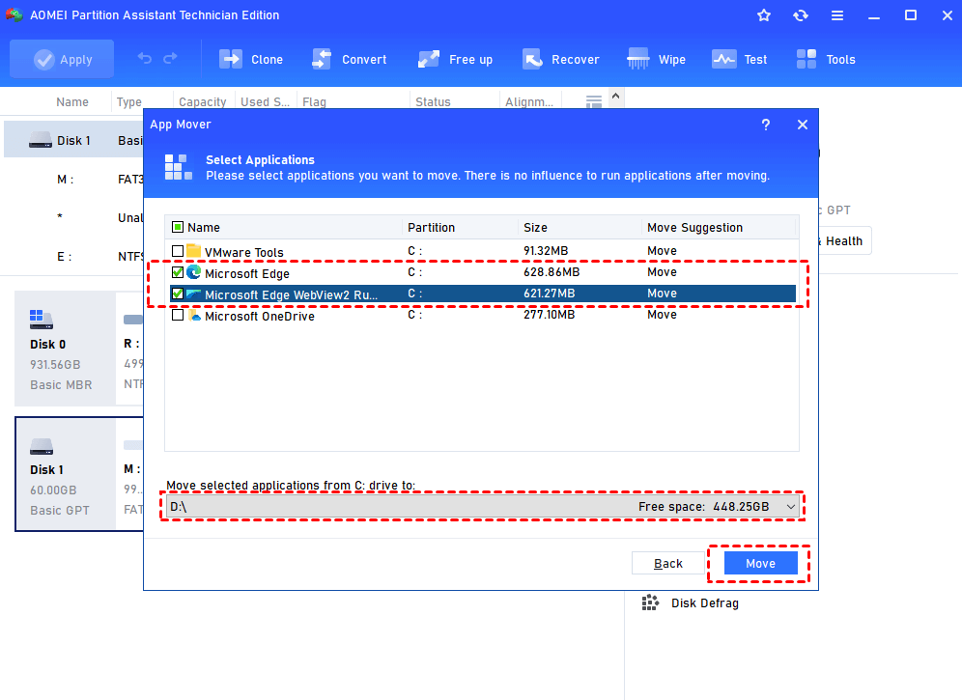The height and width of the screenshot is (700, 962).
Task: Click the Capacity column header
Action: coord(203,101)
